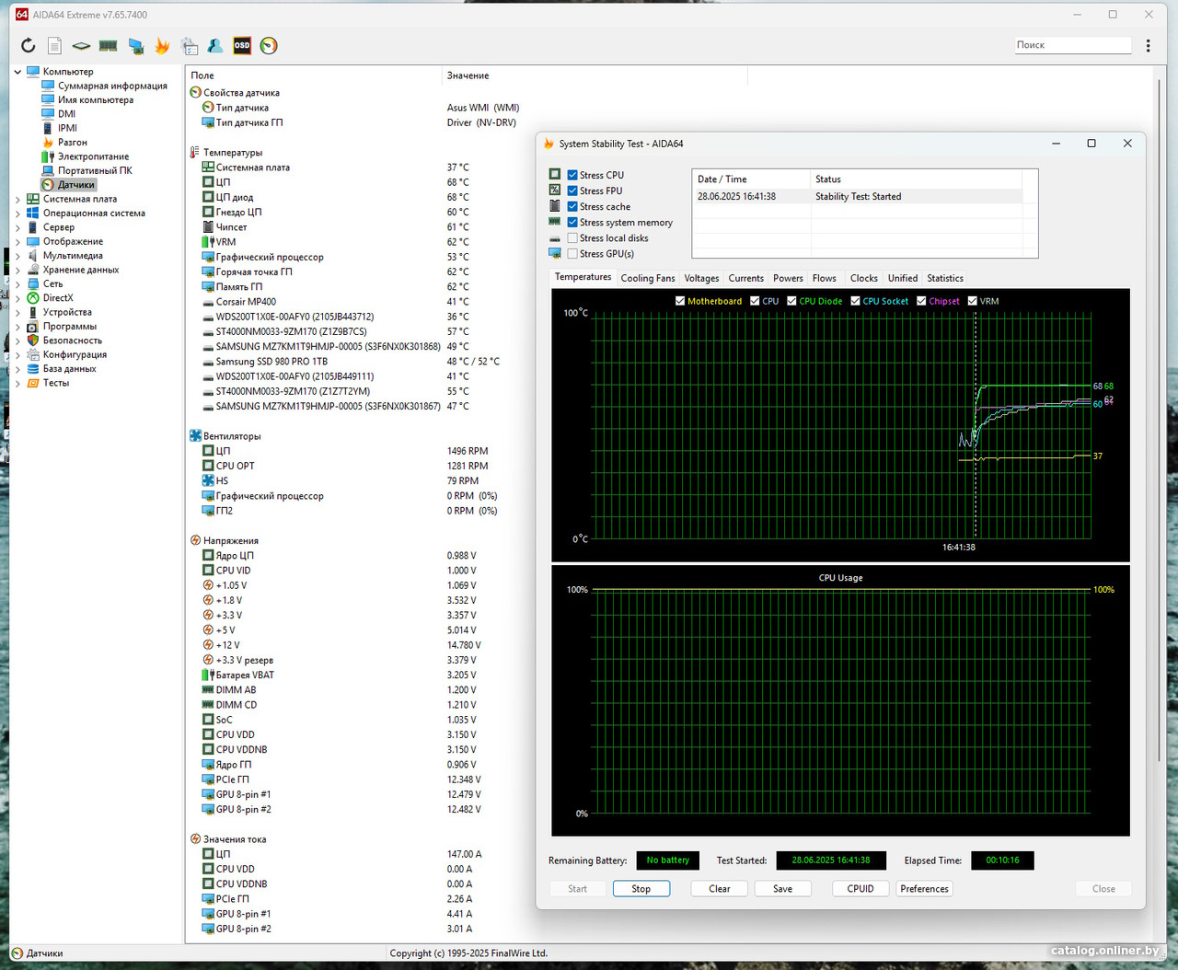Screen dimensions: 1178x970
Task: Open the OSD panel icon
Action: tap(242, 46)
